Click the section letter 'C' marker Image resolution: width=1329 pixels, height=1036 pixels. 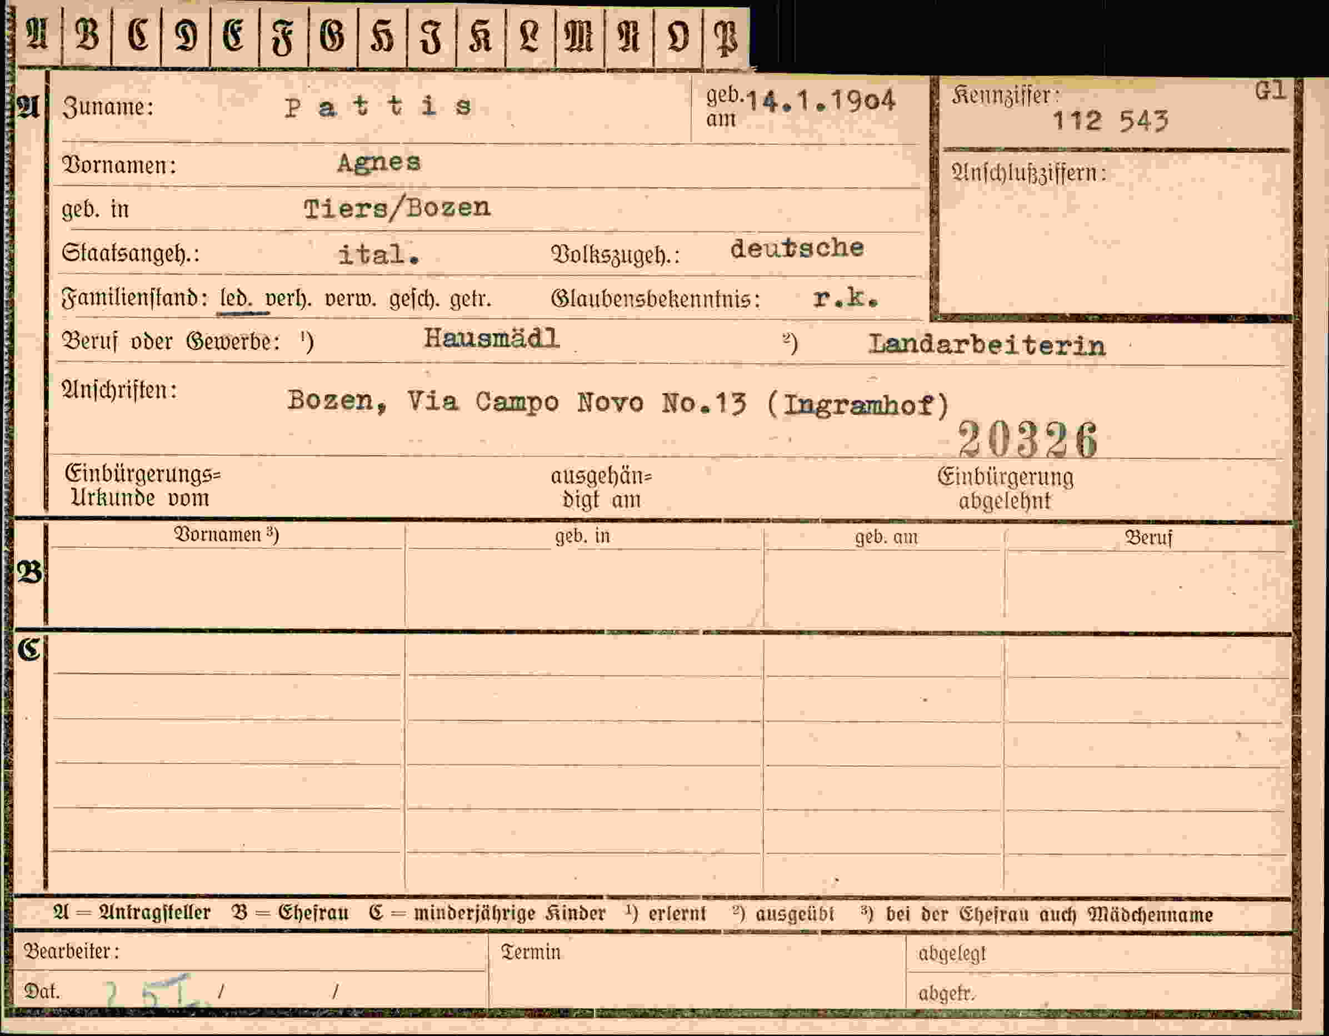pyautogui.click(x=28, y=650)
